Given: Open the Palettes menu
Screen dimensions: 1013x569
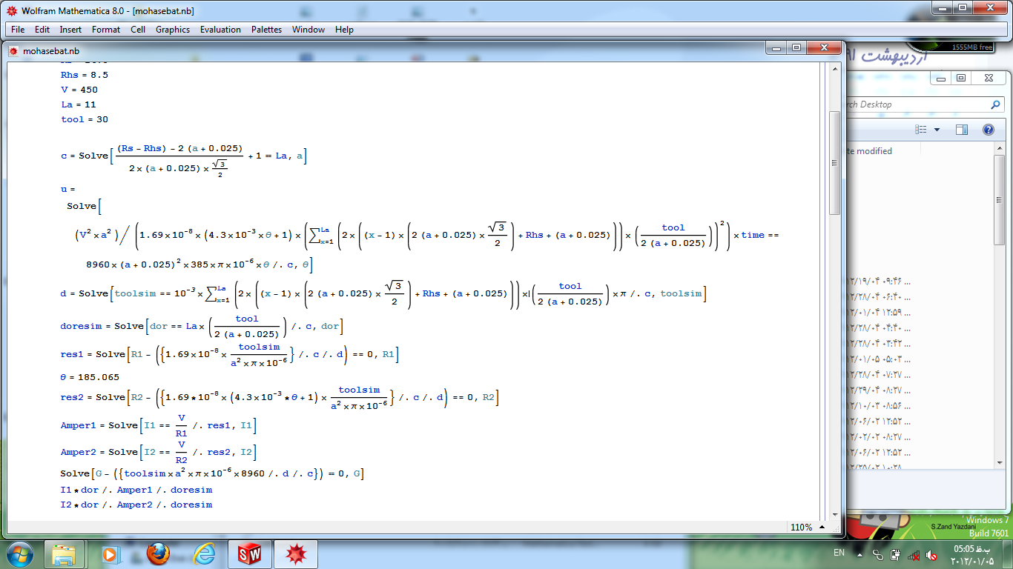Looking at the screenshot, I should click(x=266, y=30).
